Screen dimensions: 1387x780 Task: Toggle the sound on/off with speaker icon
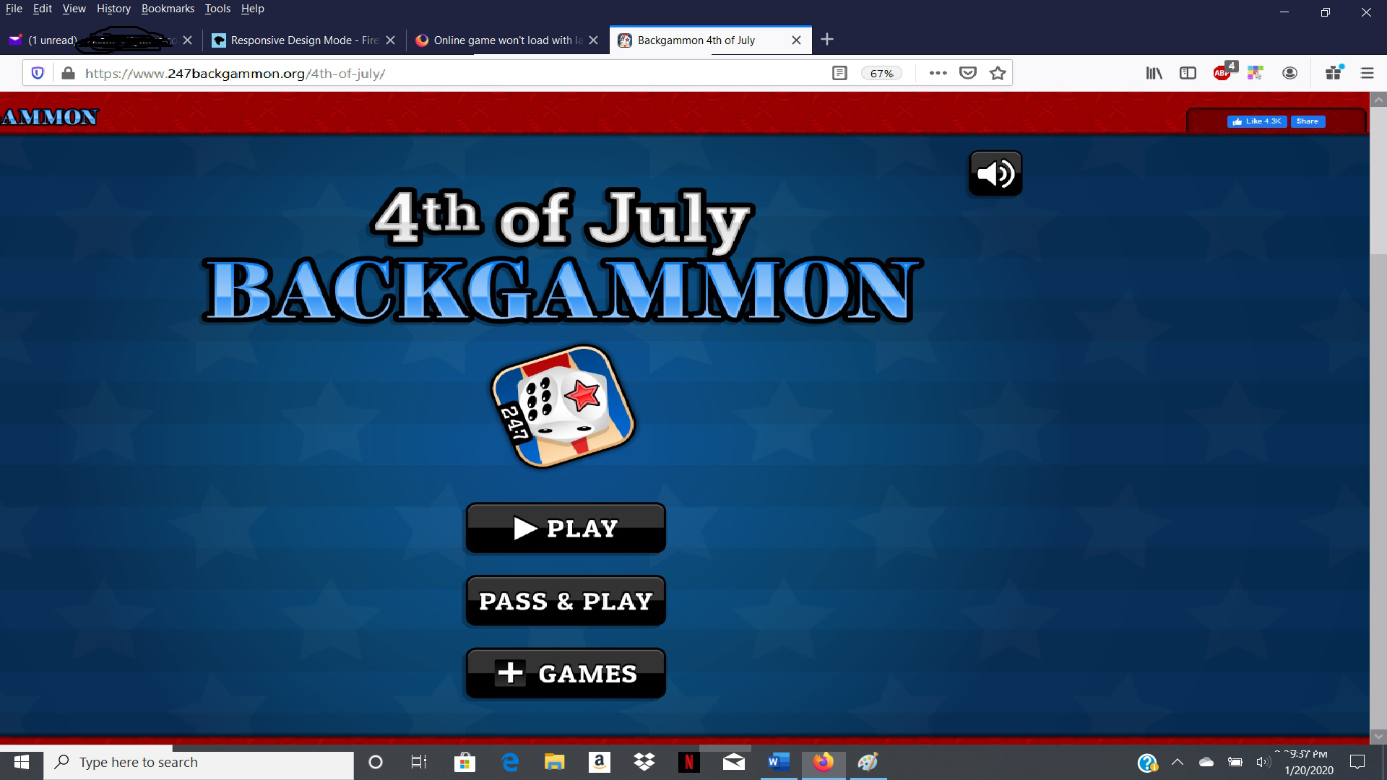pos(995,173)
